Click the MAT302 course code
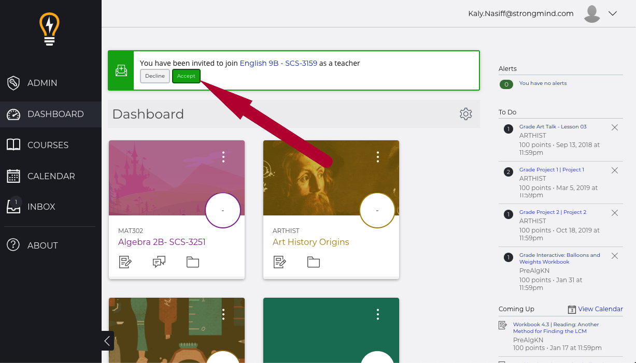 tap(131, 231)
